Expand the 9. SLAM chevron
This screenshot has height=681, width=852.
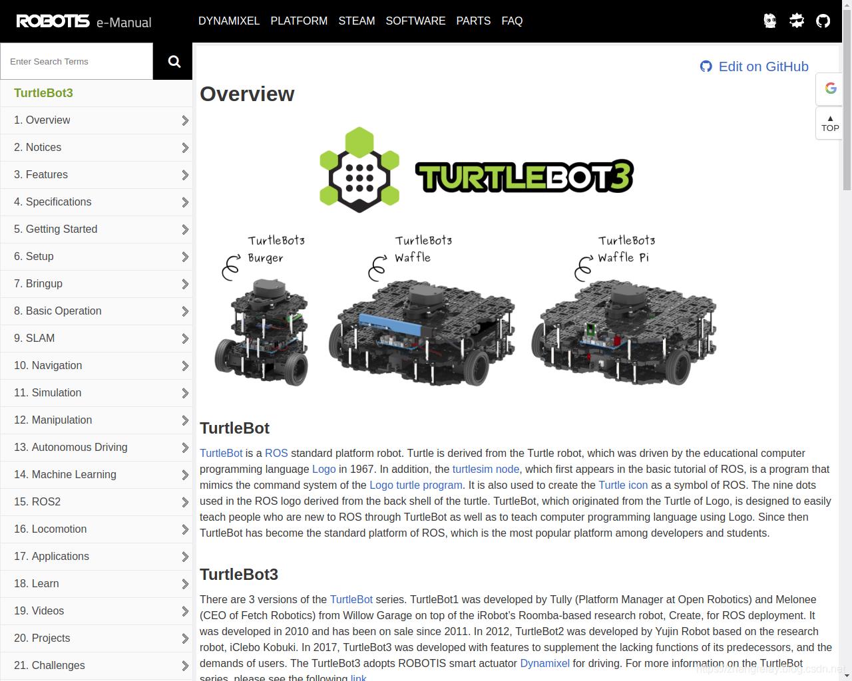click(x=185, y=339)
